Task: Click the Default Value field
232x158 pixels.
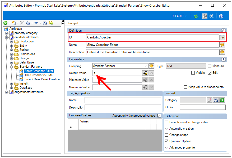Action: pyautogui.click(x=117, y=73)
